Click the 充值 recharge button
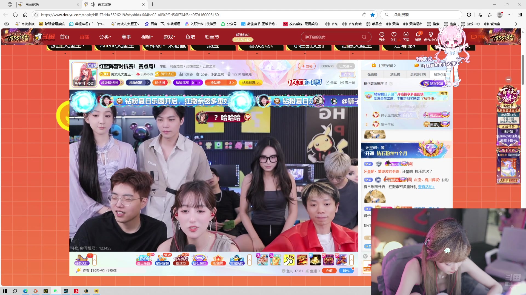Image resolution: width=526 pixels, height=295 pixels. (329, 271)
